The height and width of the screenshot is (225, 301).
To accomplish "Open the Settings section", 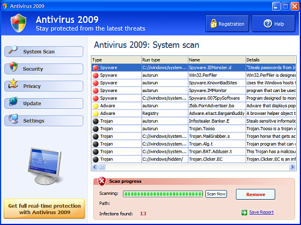I will 44,121.
